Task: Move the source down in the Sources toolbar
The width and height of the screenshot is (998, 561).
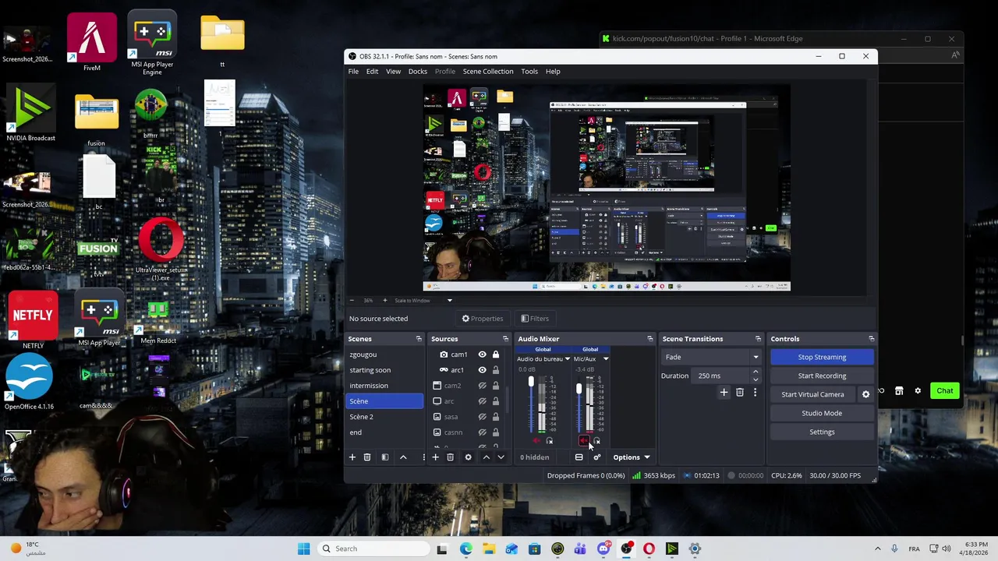Action: [x=501, y=457]
